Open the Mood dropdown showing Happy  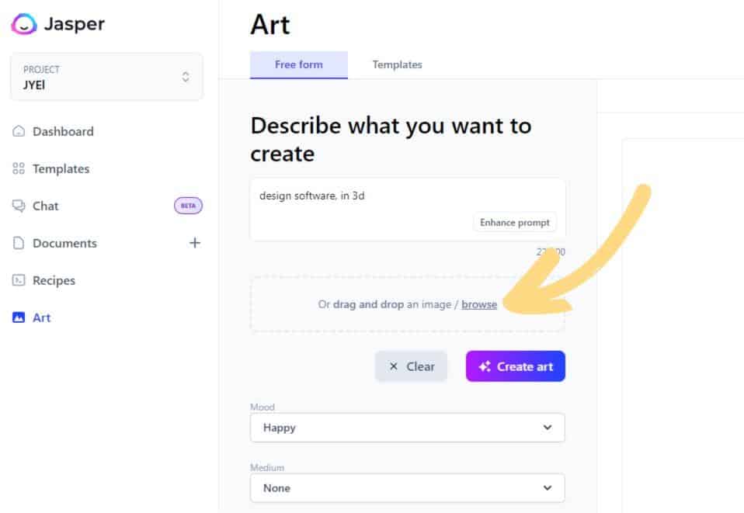pyautogui.click(x=408, y=428)
